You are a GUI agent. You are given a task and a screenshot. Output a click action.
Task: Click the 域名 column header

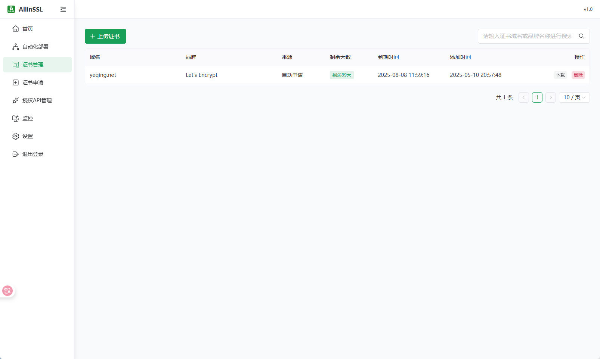point(95,57)
